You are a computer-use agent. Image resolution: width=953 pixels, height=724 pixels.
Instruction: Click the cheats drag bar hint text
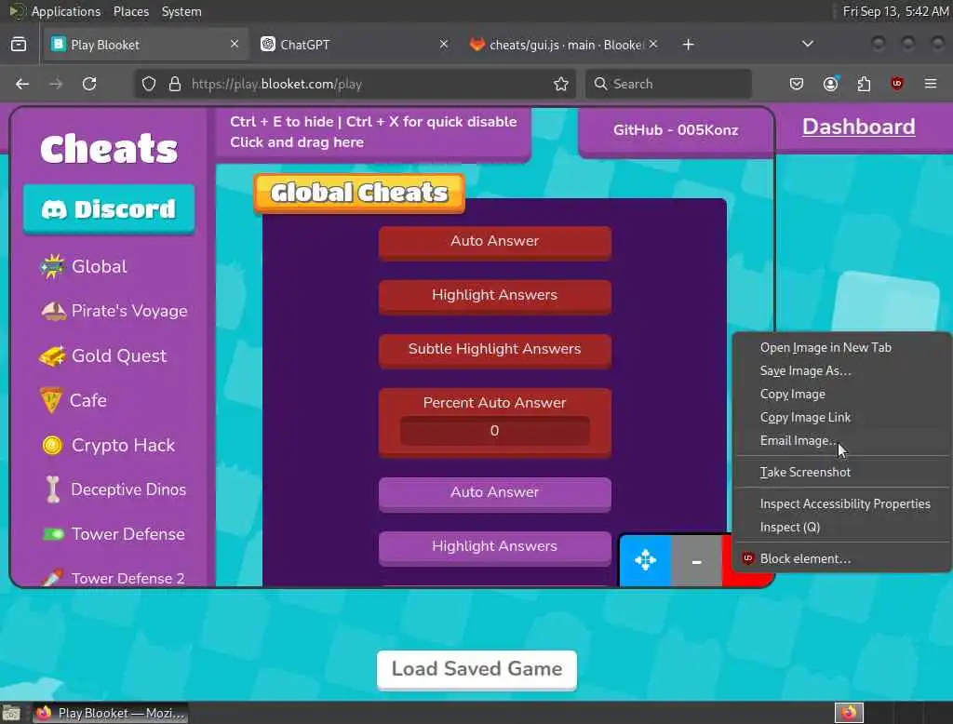point(372,132)
